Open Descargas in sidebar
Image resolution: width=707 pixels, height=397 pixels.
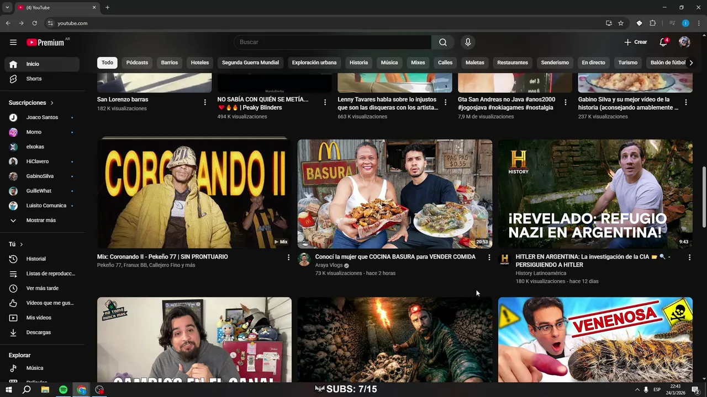pos(42,332)
